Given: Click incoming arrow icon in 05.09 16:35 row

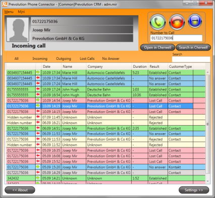Looking at the screenshot, I should (38, 150).
